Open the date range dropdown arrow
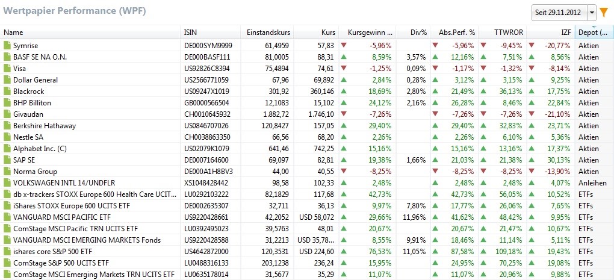 [x=591, y=12]
